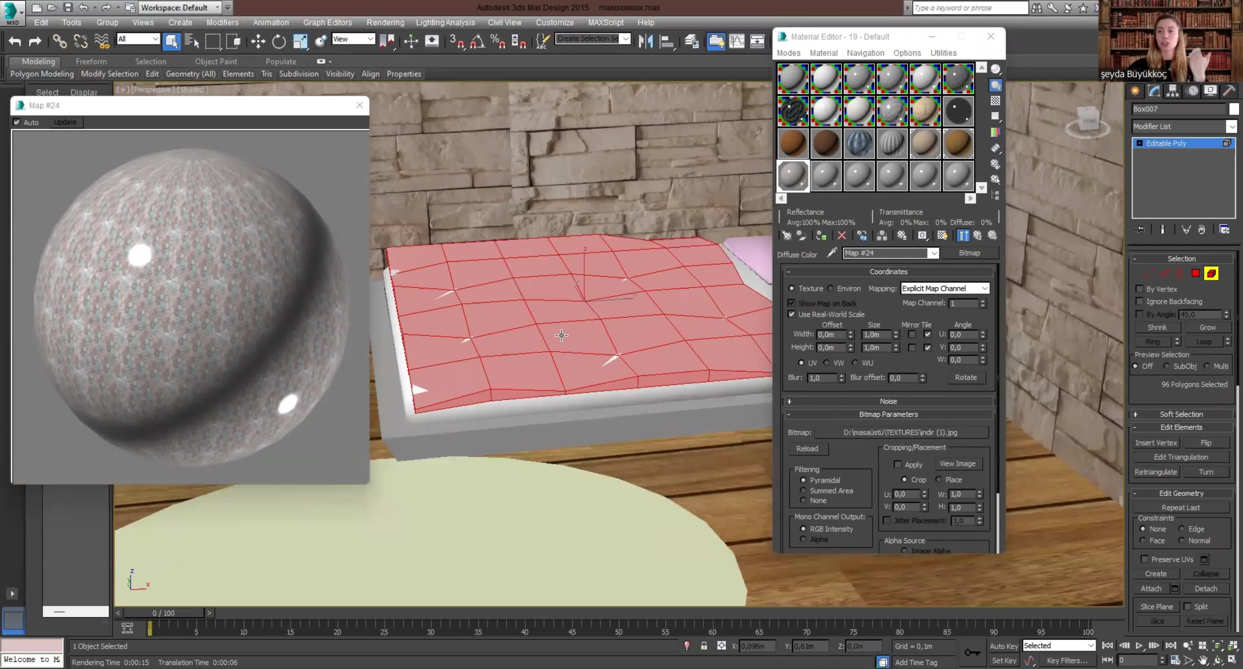Screen dimensions: 1243x669
Task: Toggle 3D Snaps
Action: pyautogui.click(x=456, y=42)
